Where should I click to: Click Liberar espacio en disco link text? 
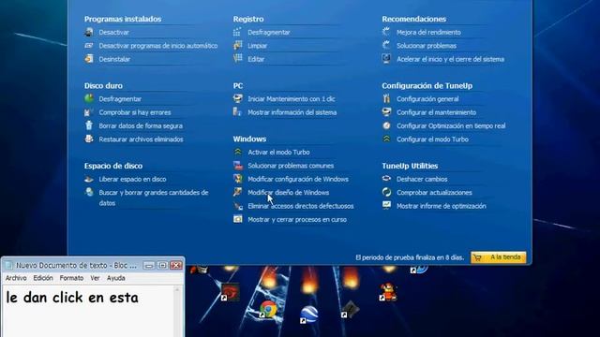[x=132, y=179]
